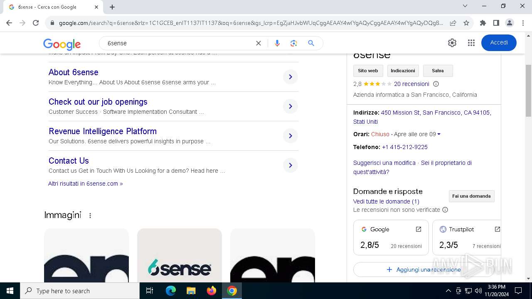This screenshot has height=299, width=532.
Task: Reload the current page
Action: pos(36,23)
